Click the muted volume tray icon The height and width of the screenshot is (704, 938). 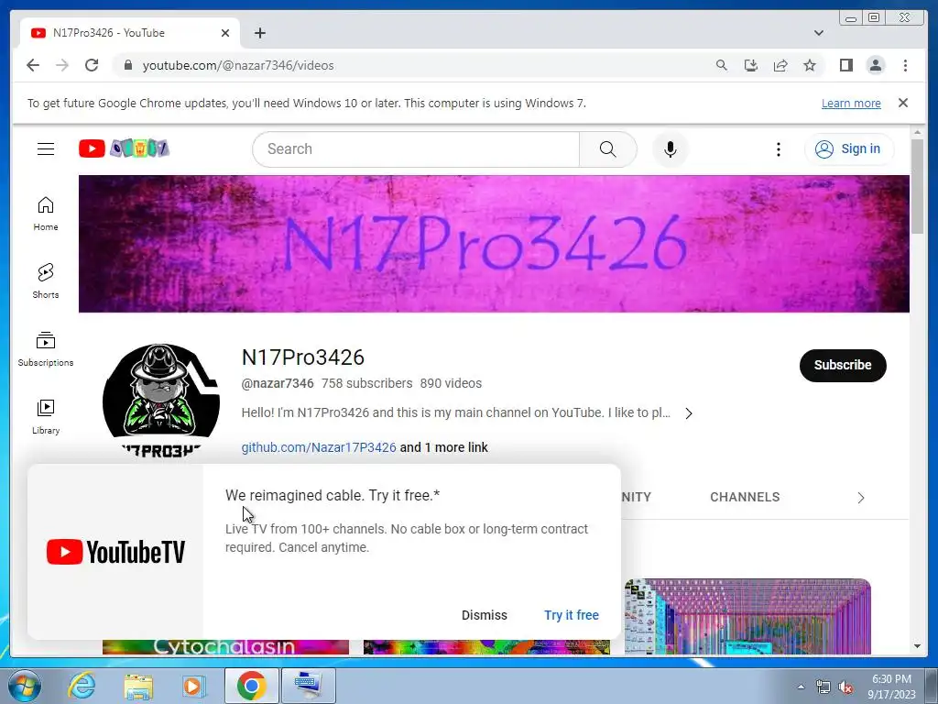845,687
